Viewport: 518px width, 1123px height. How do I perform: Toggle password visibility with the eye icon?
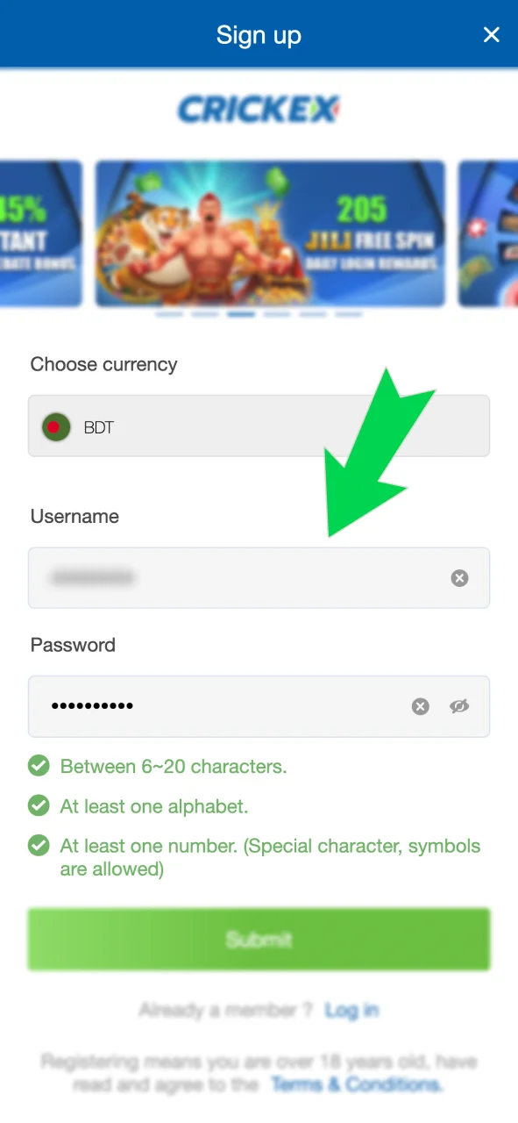point(459,706)
